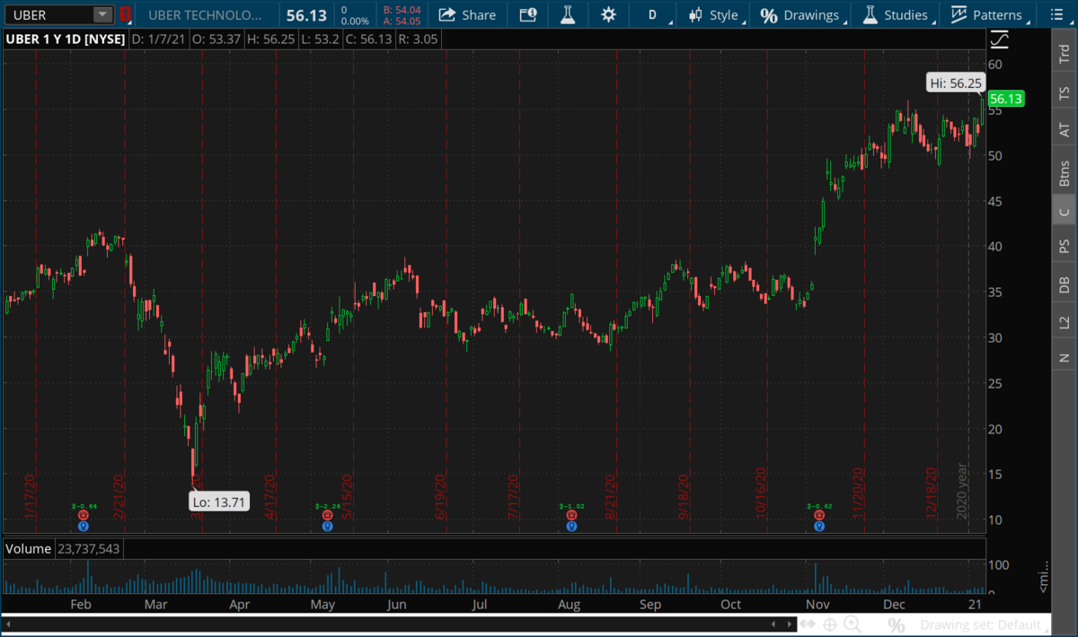Click the UBER 1 Y 1D [NYSE] chart label
The image size is (1078, 637).
[65, 39]
